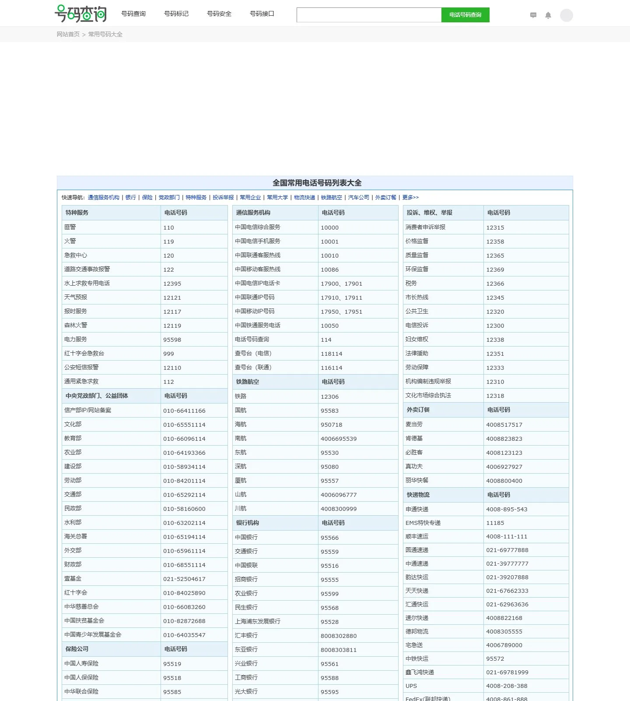Focus the phone number search box
The width and height of the screenshot is (630, 701).
click(369, 15)
